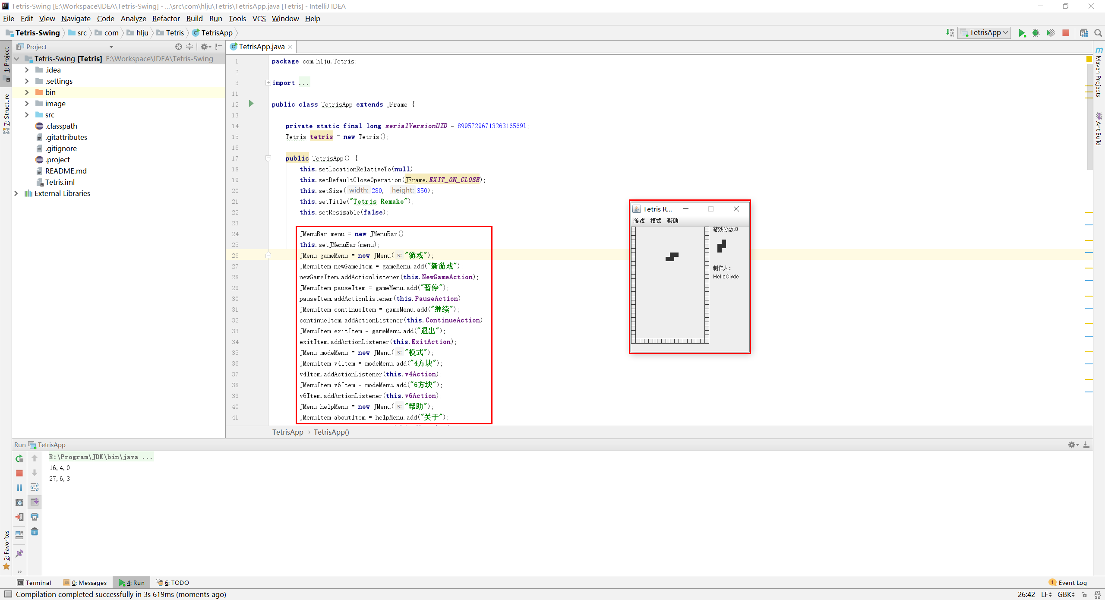Open the TetrisApp run configuration dropdown
This screenshot has height=600, width=1105.
(x=984, y=33)
